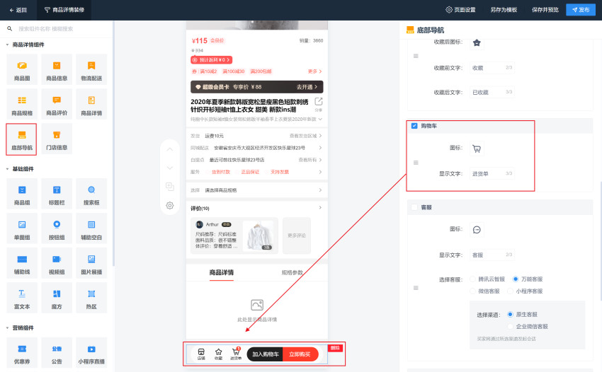Click 立即购买 in the preview bar

[x=300, y=354]
